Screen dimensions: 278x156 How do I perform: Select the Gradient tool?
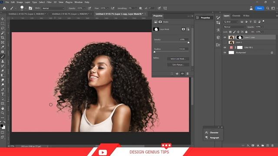[x=3, y=75]
